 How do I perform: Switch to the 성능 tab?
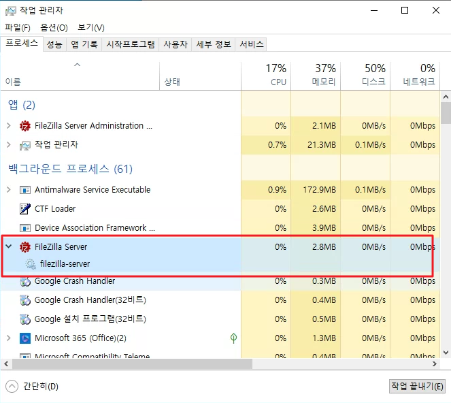click(x=54, y=44)
